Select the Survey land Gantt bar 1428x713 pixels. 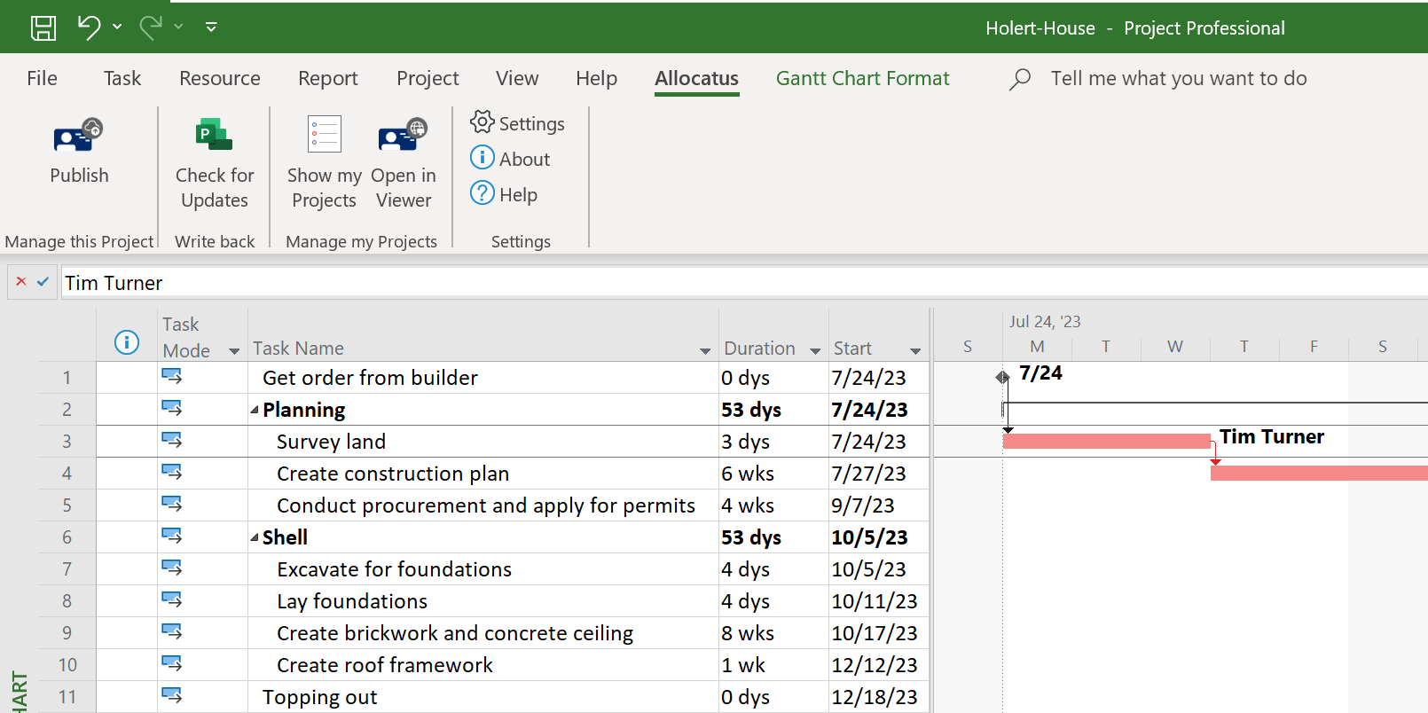pyautogui.click(x=1107, y=441)
